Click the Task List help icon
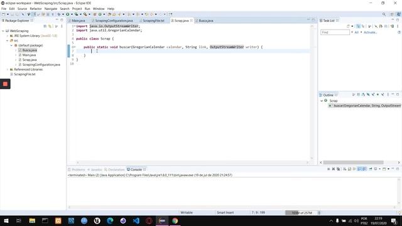This screenshot has height=226, width=402. point(399,32)
